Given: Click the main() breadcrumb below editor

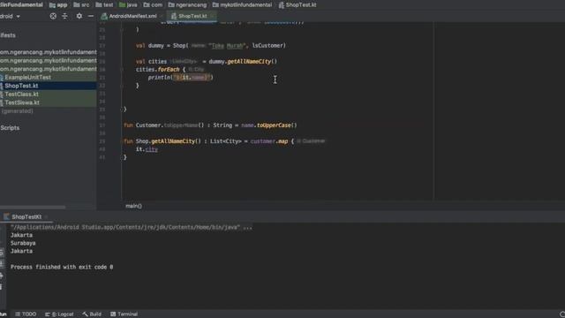Looking at the screenshot, I should [x=133, y=206].
